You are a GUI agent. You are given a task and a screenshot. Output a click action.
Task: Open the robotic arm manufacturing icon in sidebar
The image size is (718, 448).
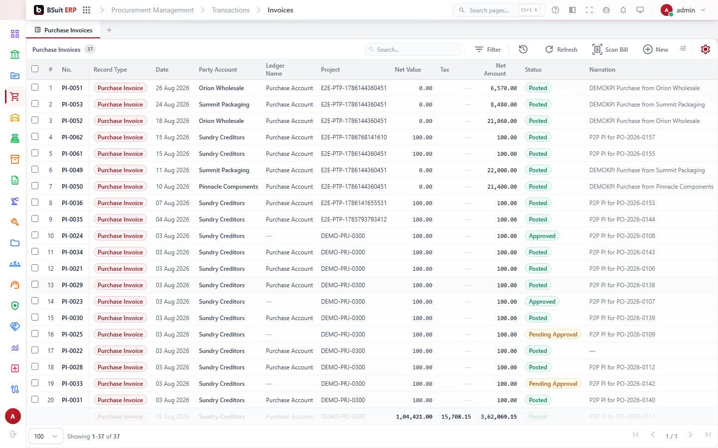click(15, 201)
